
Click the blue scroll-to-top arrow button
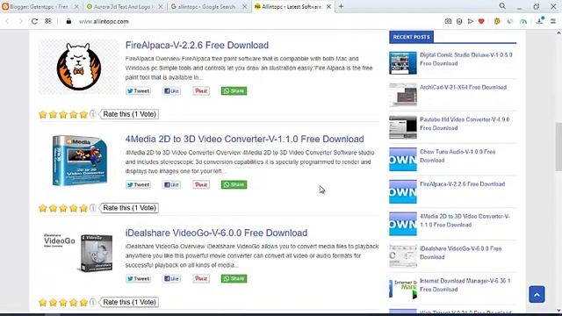(537, 295)
